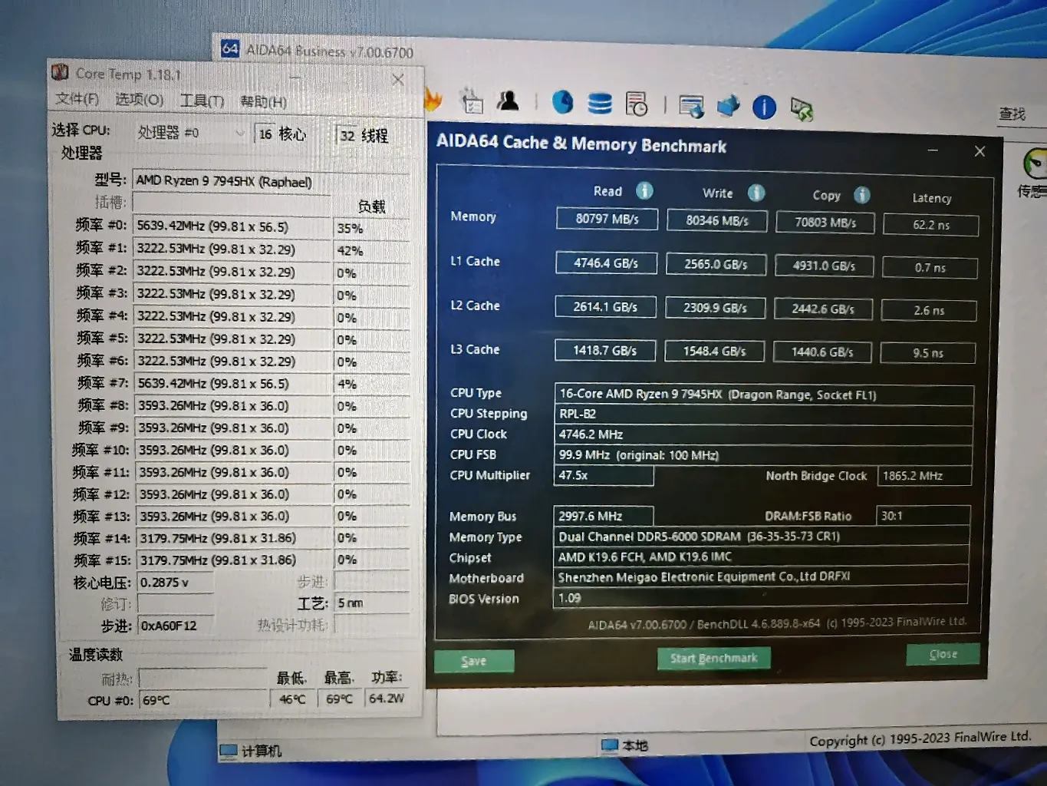
Task: Click the L1 Cache Read result 4746.4 GB/s
Action: point(606,263)
